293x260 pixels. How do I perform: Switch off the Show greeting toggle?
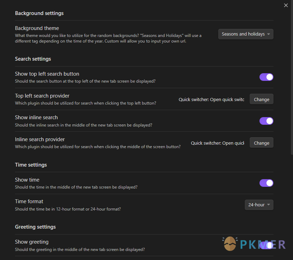click(266, 245)
